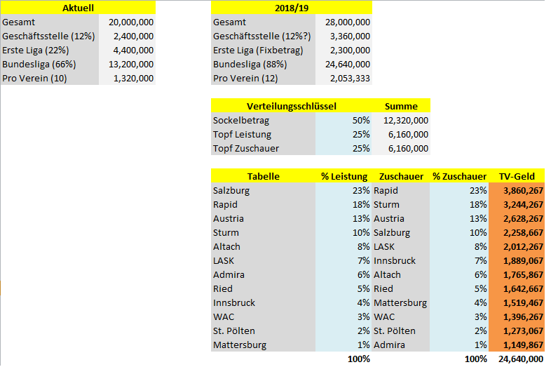
Task: Select the Aktuell Pro Verein (10) value 1,320,000
Action: click(127, 78)
